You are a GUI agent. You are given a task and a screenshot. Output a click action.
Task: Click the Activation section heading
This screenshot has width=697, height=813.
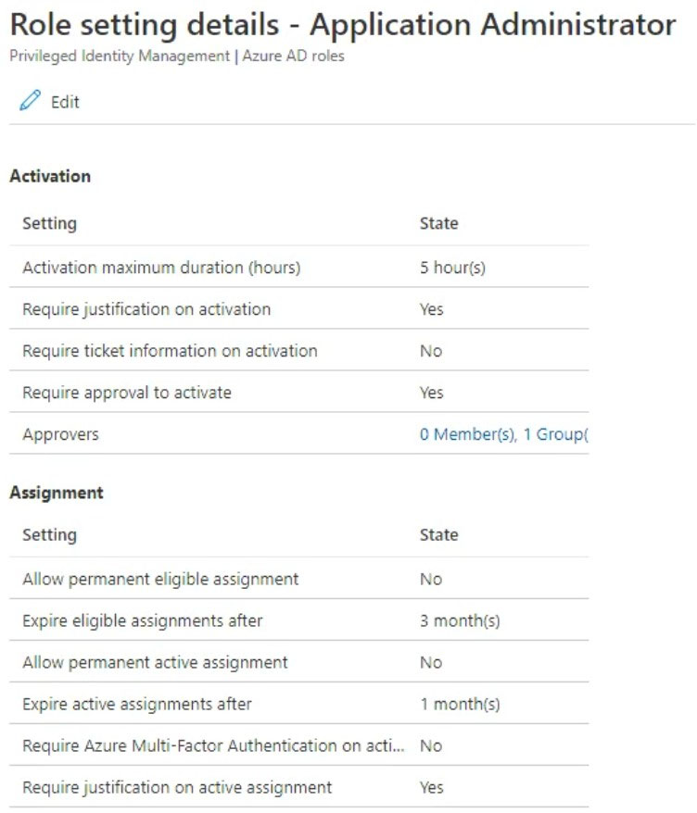(x=50, y=176)
